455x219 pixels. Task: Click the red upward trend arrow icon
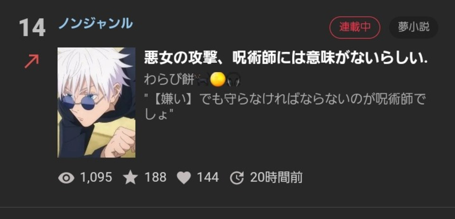32,62
